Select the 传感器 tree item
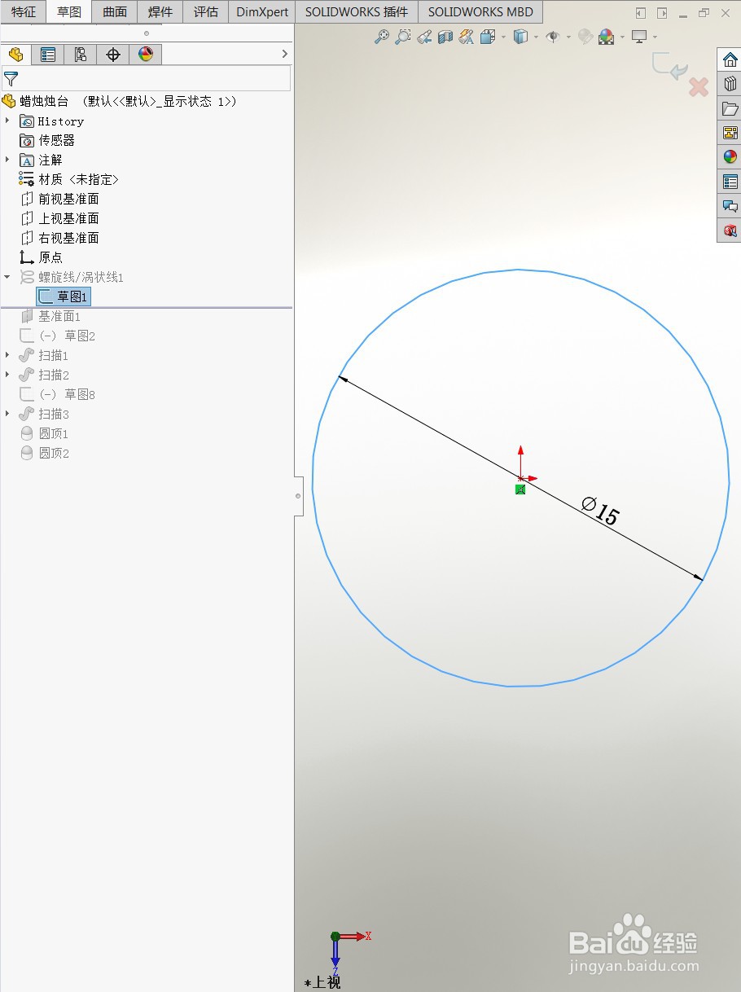Viewport: 741px width, 992px height. coord(47,140)
